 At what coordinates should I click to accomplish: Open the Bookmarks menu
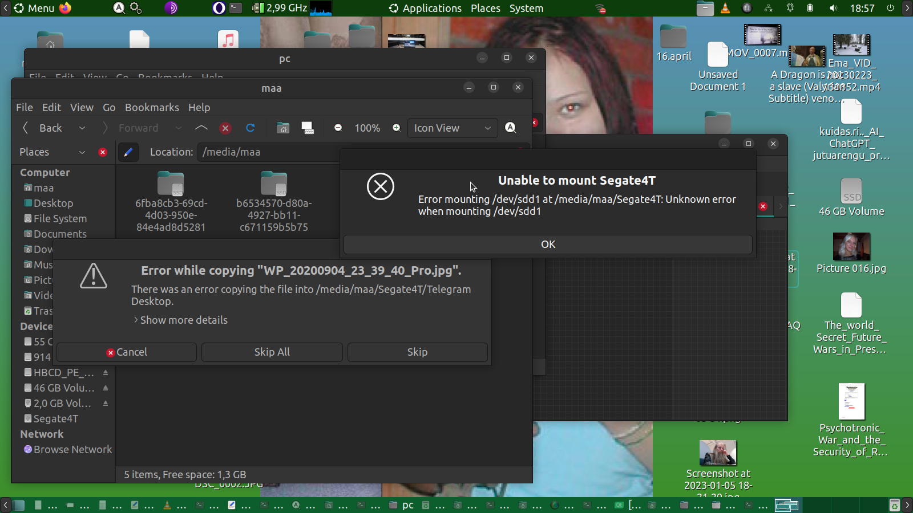tap(152, 108)
